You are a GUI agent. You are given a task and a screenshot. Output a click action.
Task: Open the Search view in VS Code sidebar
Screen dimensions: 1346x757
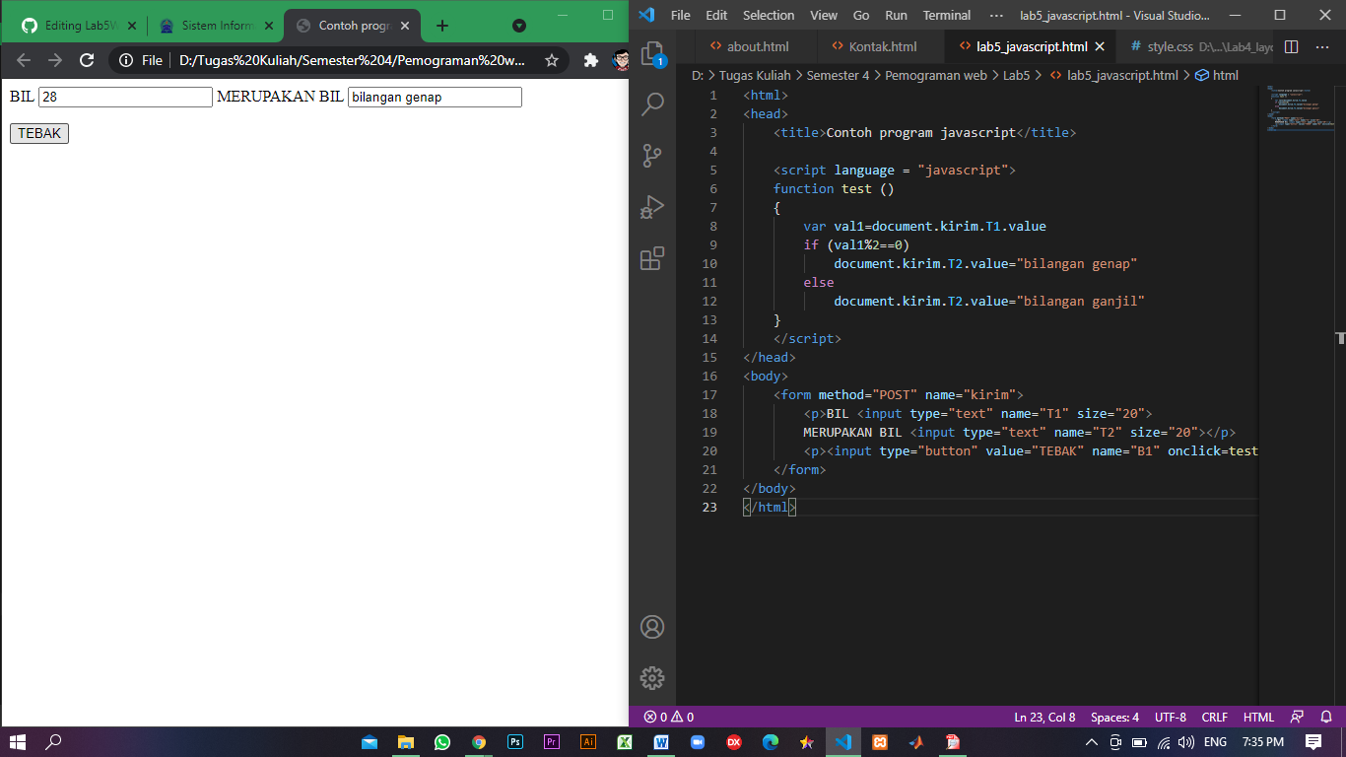(650, 103)
